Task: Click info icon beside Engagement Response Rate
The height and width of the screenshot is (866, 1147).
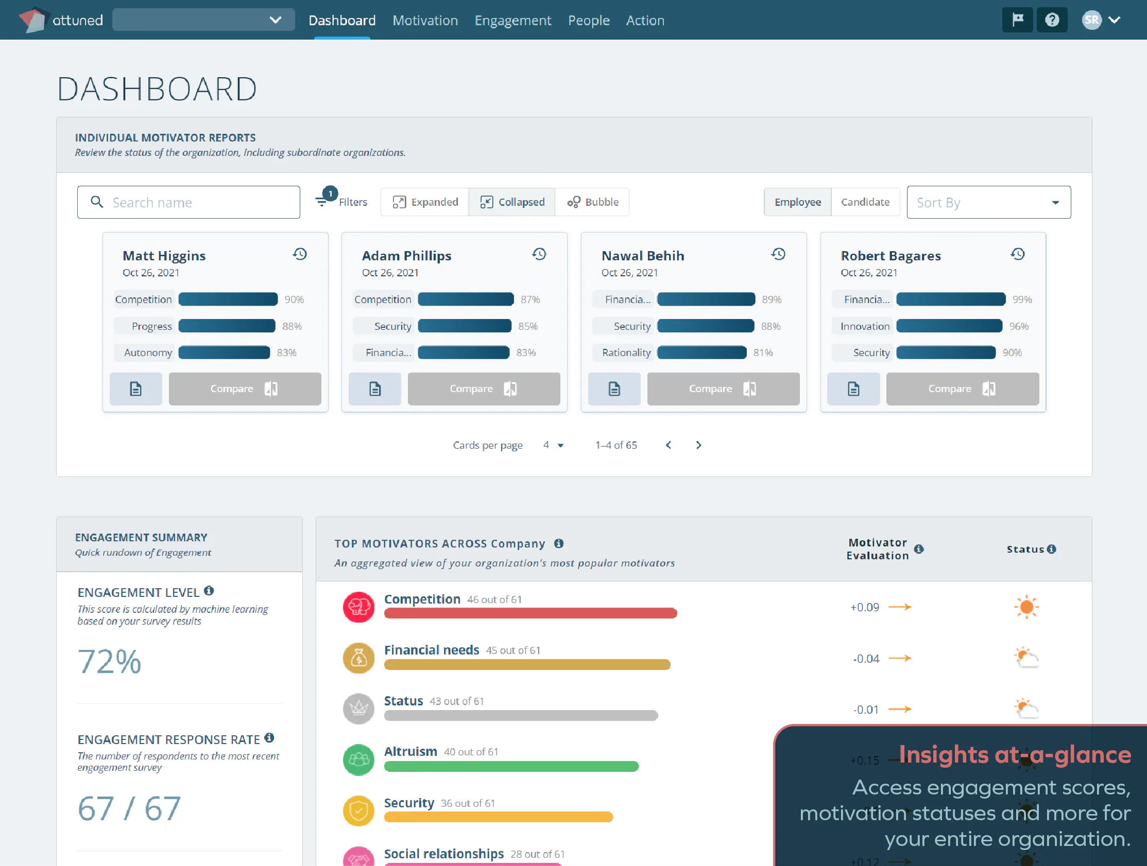Action: 269,738
